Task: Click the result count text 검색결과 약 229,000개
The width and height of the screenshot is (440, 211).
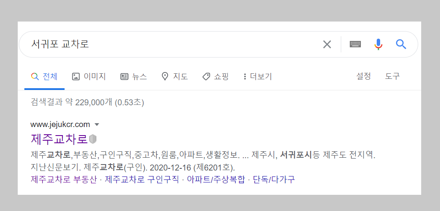Action: [x=71, y=102]
